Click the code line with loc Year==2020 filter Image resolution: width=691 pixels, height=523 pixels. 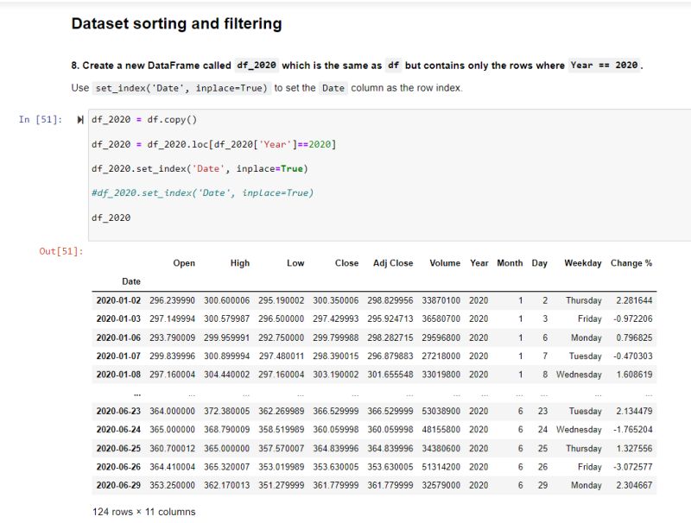[x=213, y=144]
